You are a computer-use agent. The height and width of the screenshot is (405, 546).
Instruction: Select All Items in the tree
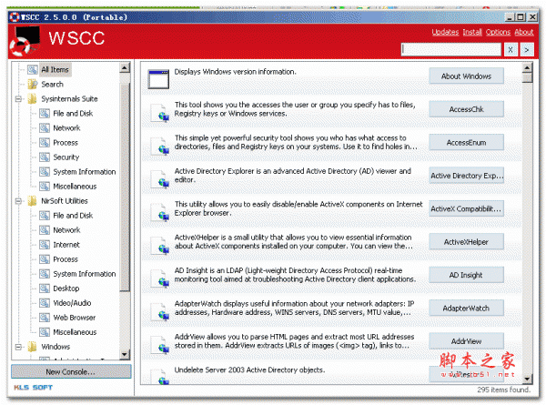tap(55, 69)
